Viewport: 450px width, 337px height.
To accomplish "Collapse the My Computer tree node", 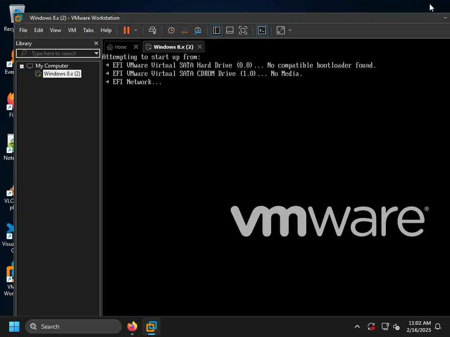I will click(22, 66).
